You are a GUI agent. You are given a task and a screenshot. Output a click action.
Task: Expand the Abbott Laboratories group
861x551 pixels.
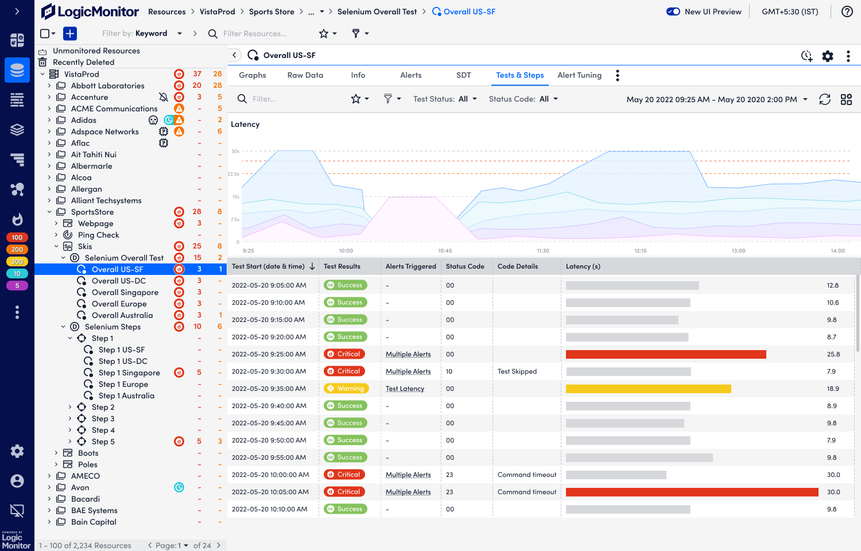click(x=49, y=86)
